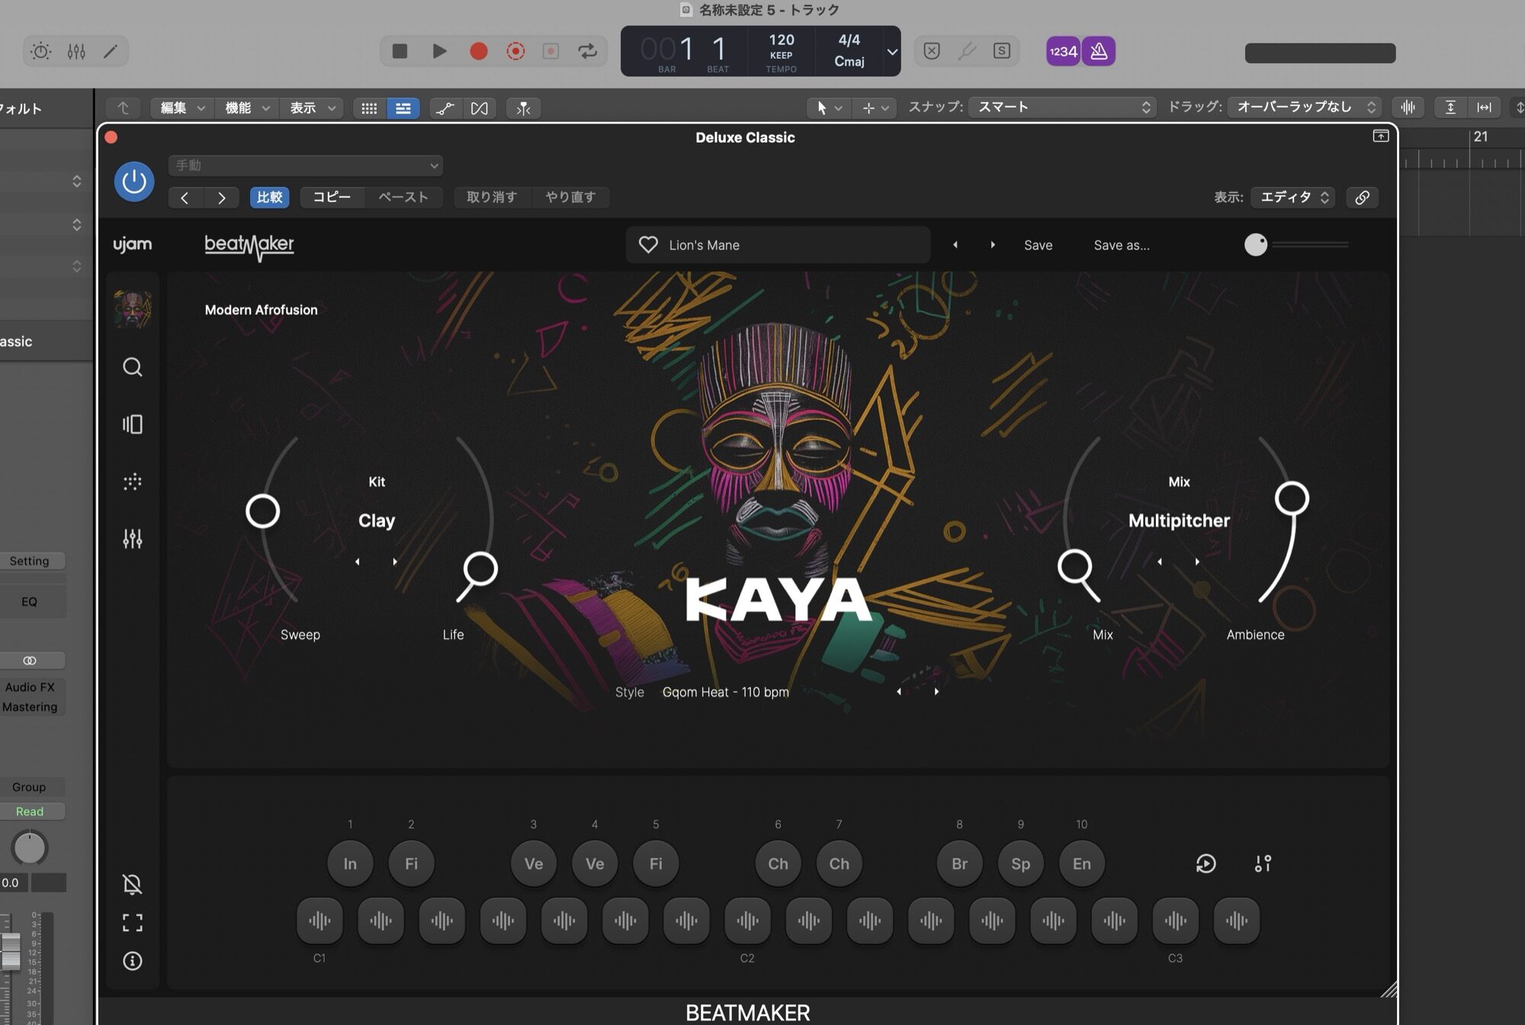Image resolution: width=1525 pixels, height=1025 pixels.
Task: Toggle count-in 1234 button
Action: 1063,51
